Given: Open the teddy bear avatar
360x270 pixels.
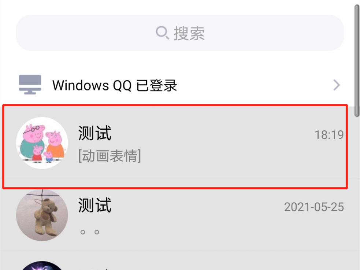Looking at the screenshot, I should pos(42,215).
